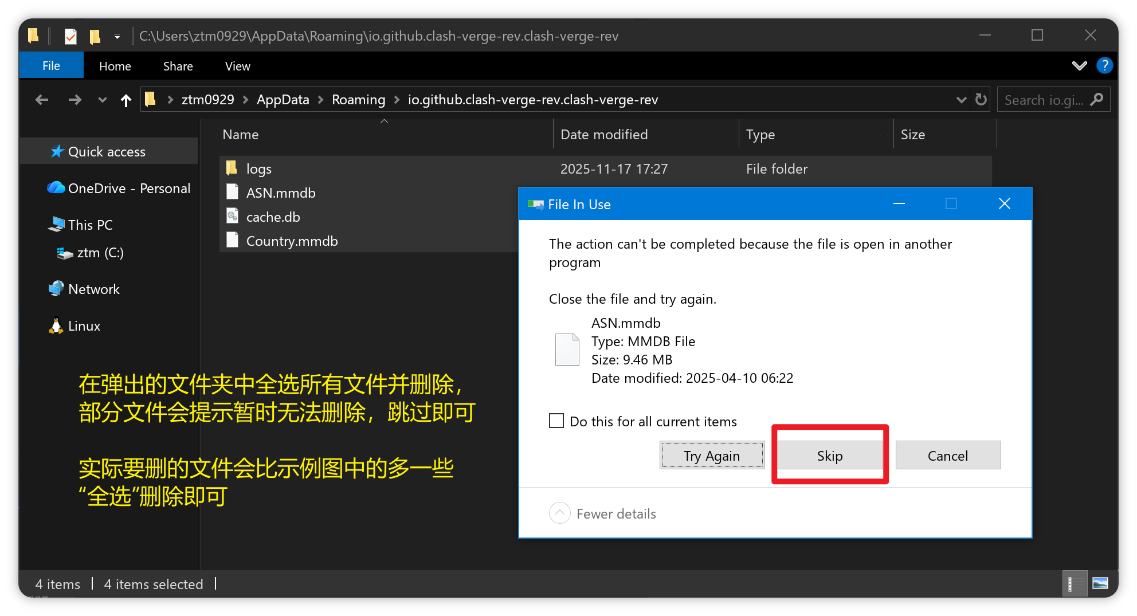Switch to details view in status bar
This screenshot has height=616, width=1137.
pyautogui.click(x=1074, y=583)
